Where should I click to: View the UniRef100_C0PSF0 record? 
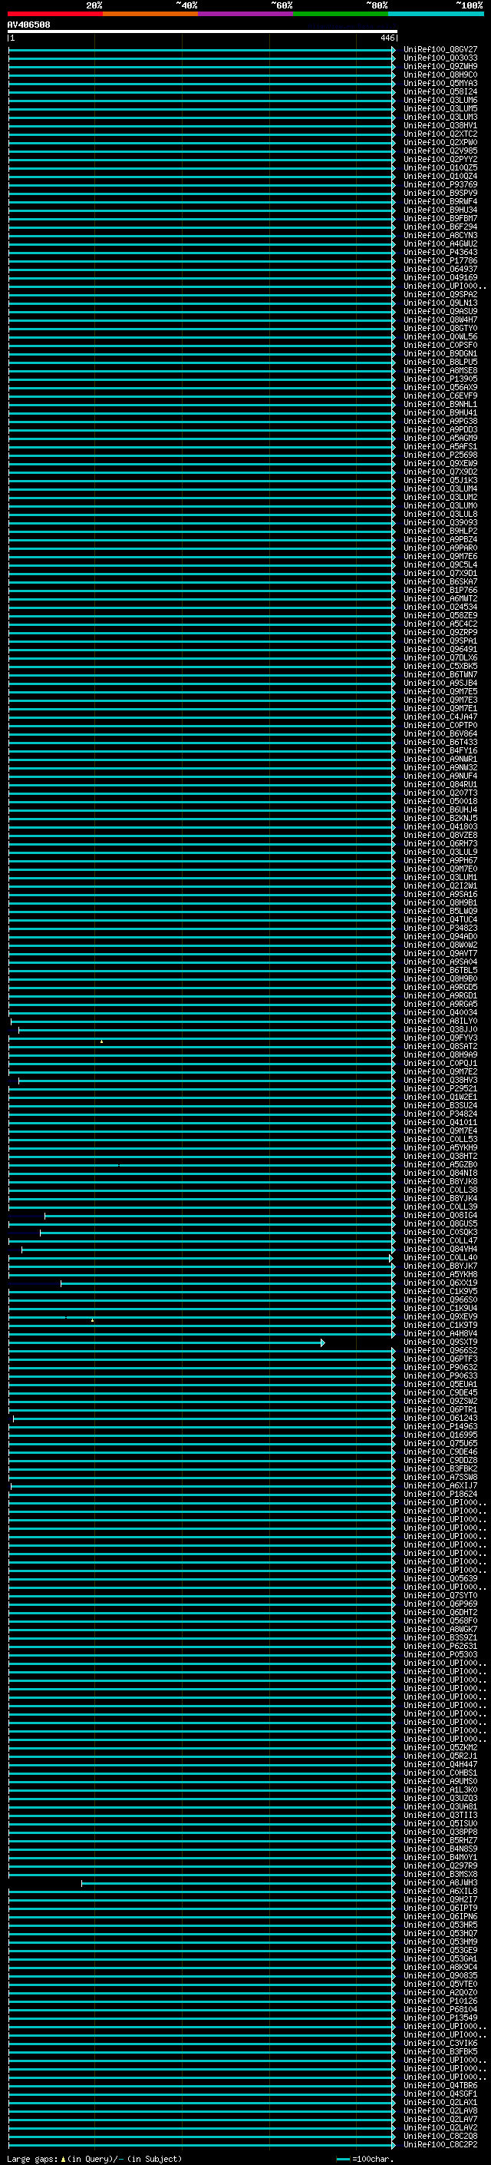[x=440, y=346]
